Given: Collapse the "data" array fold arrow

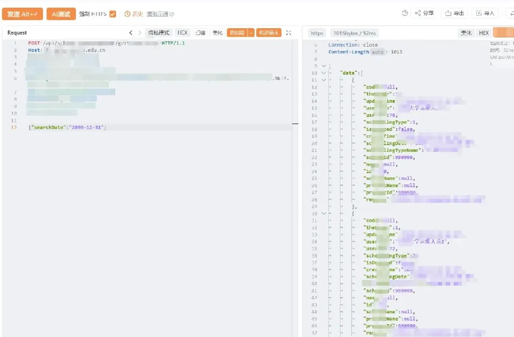Looking at the screenshot, I should tap(324, 73).
